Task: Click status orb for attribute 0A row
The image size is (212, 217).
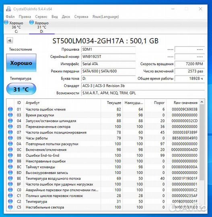Action: (x=10, y=144)
